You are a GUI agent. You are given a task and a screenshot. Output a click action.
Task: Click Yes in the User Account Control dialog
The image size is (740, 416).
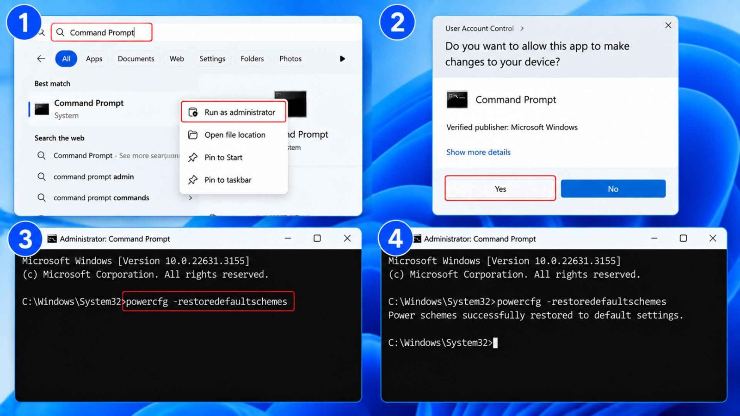point(500,189)
